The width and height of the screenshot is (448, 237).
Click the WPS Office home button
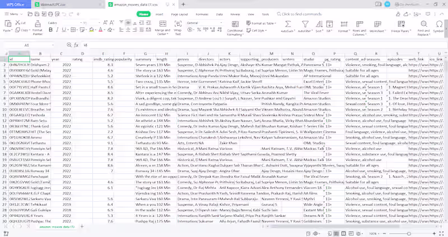pyautogui.click(x=16, y=4)
